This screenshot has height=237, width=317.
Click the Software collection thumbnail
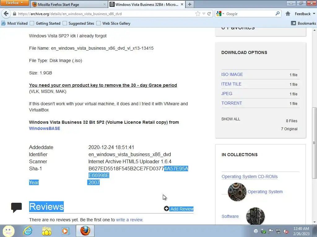(255, 216)
